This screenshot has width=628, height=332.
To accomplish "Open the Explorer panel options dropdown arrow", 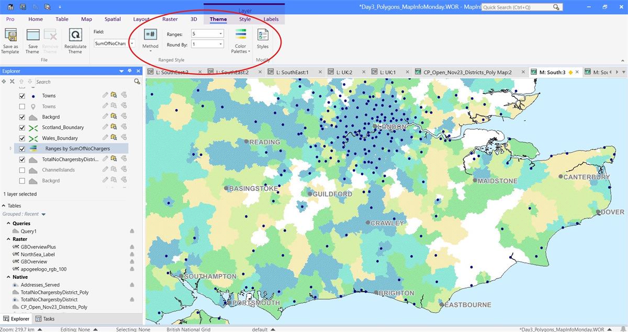I will pyautogui.click(x=121, y=71).
